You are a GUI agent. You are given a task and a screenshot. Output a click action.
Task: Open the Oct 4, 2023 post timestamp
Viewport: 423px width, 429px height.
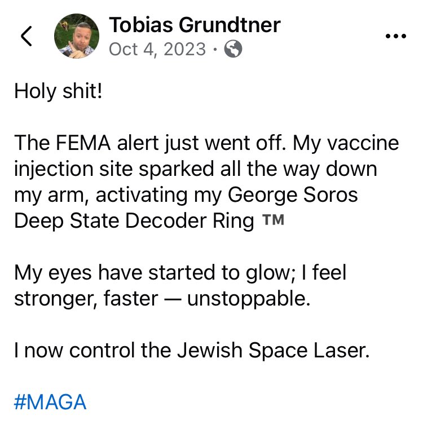click(157, 49)
